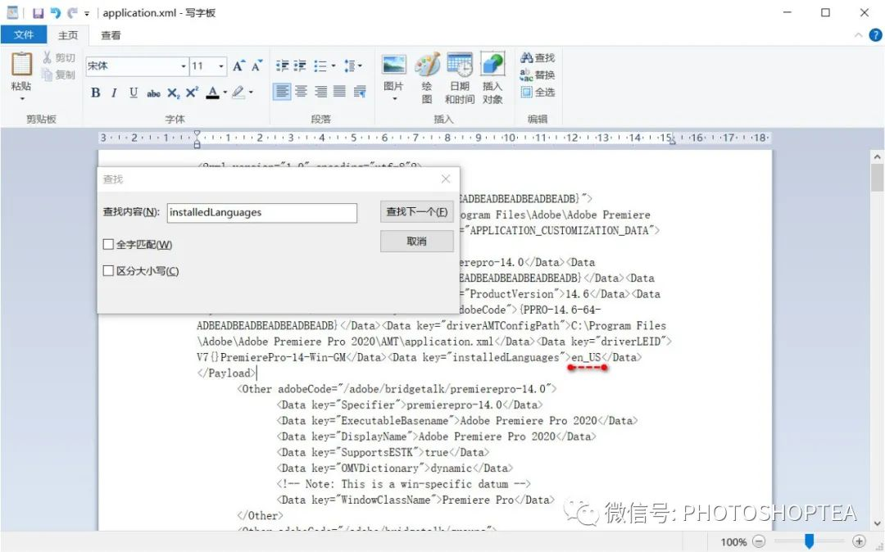The height and width of the screenshot is (552, 885).
Task: Click the text "installedLanguages" in the document
Action: [506, 357]
